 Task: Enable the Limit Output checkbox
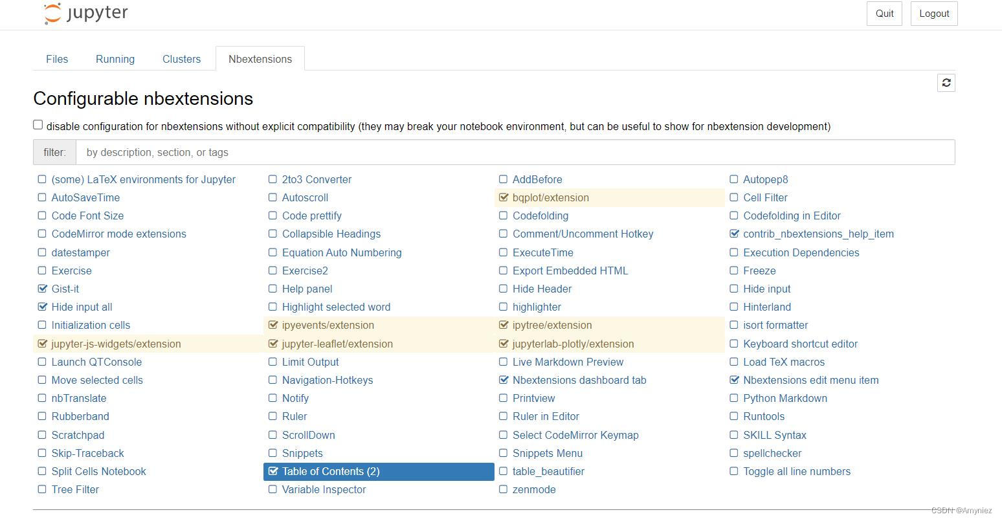tap(273, 362)
